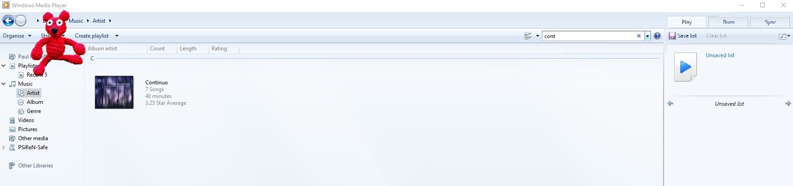Open the List options checkmark dropdown
This screenshot has height=186, width=793.
(x=784, y=36)
